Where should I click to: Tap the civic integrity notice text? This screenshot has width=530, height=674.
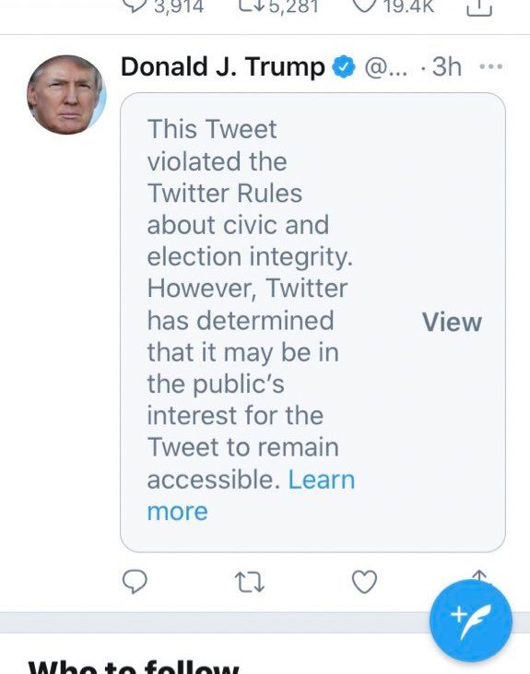click(x=251, y=304)
